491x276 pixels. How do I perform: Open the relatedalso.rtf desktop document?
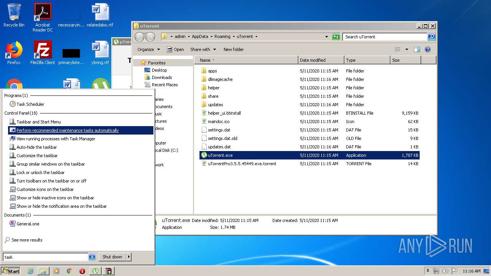100,15
